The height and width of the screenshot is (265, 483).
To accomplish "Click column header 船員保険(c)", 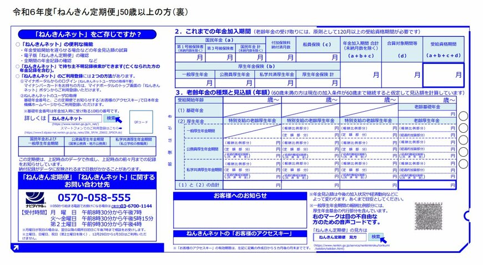I will click(317, 44).
